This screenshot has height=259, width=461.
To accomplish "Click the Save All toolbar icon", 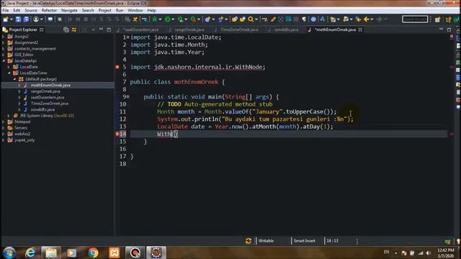I will click(26, 19).
